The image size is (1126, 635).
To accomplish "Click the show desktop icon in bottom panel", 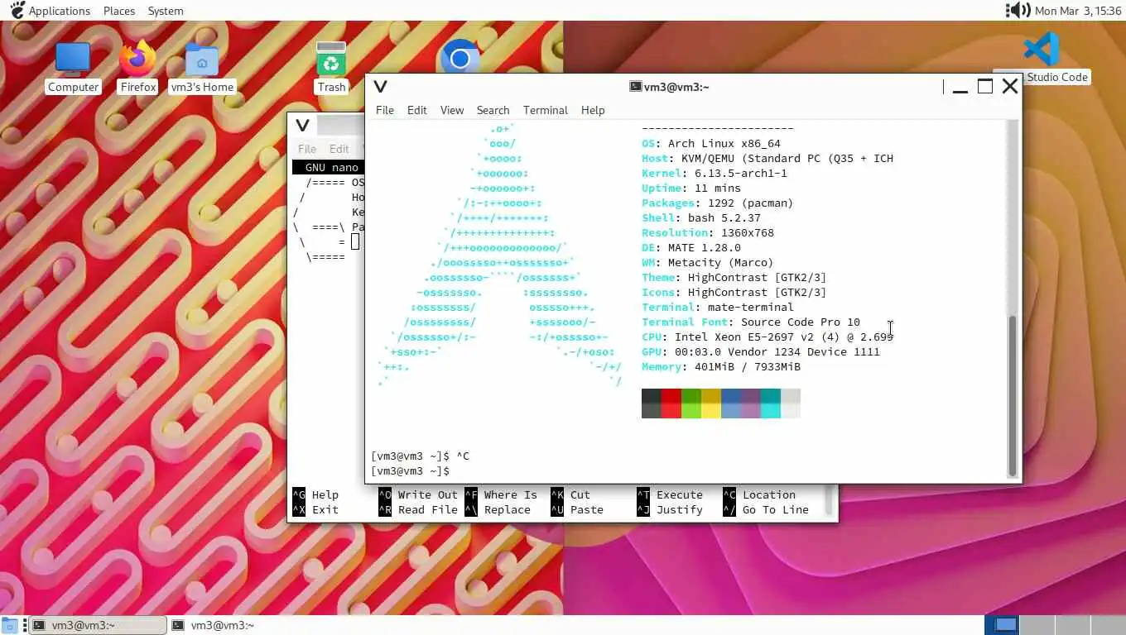I will [10, 625].
